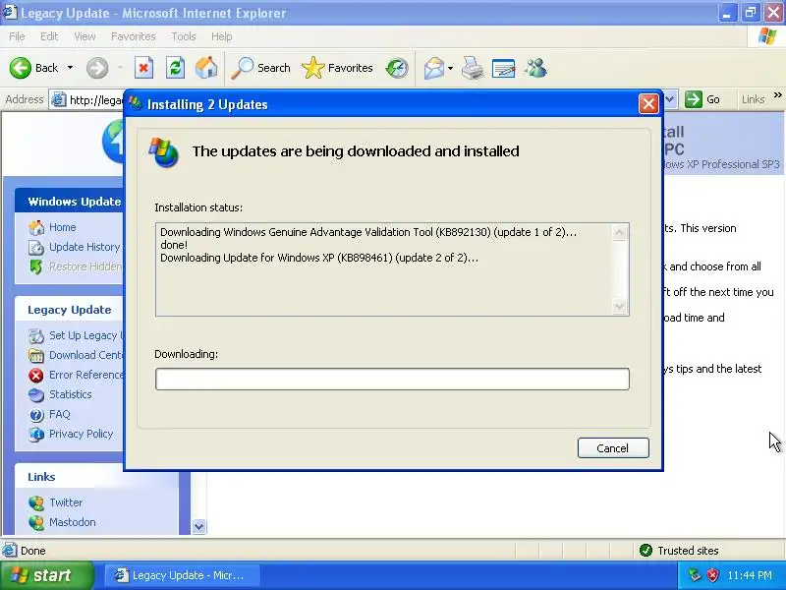Open the Back history dropdown arrow
This screenshot has height=590, width=786.
[x=70, y=68]
